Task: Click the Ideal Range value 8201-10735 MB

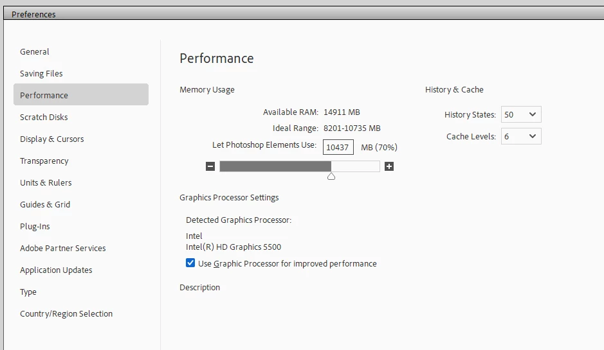Action: pyautogui.click(x=352, y=128)
